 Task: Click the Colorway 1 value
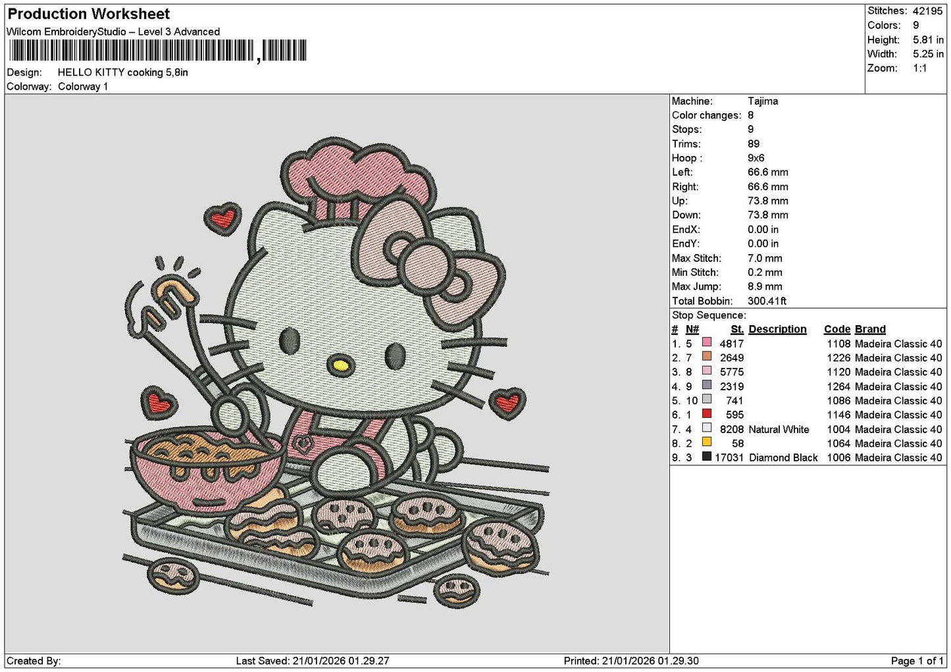coord(83,87)
